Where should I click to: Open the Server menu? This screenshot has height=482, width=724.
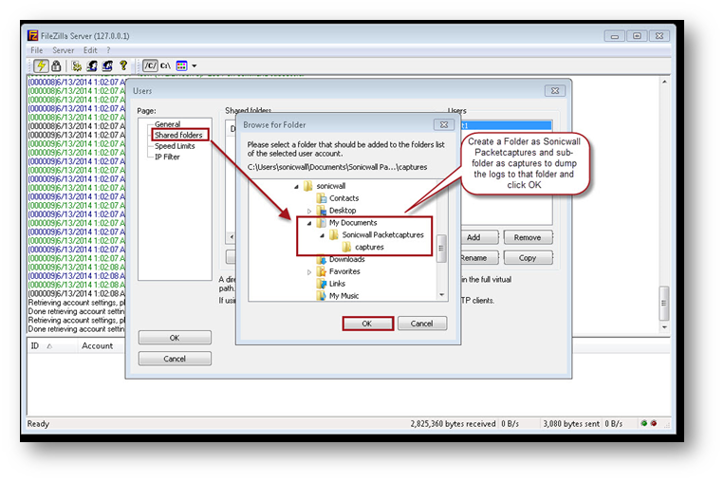pyautogui.click(x=64, y=50)
